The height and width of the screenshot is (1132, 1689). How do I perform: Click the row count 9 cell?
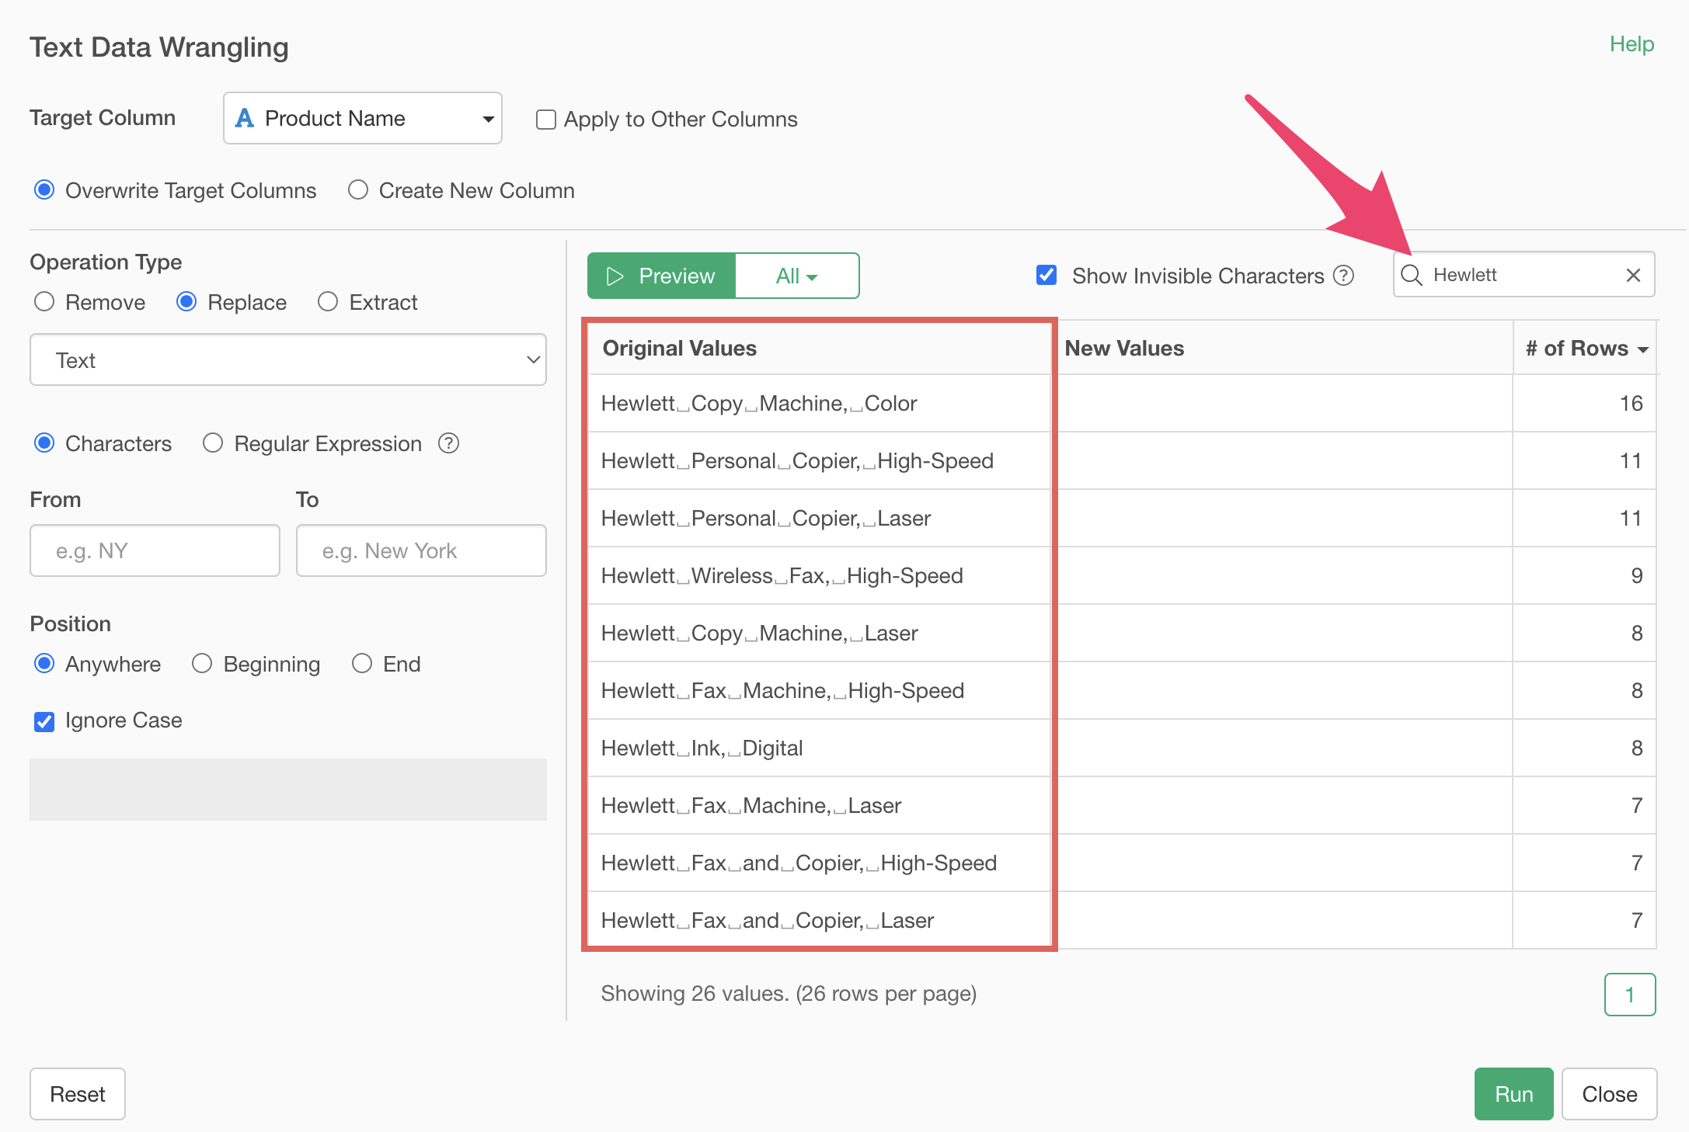pos(1585,576)
